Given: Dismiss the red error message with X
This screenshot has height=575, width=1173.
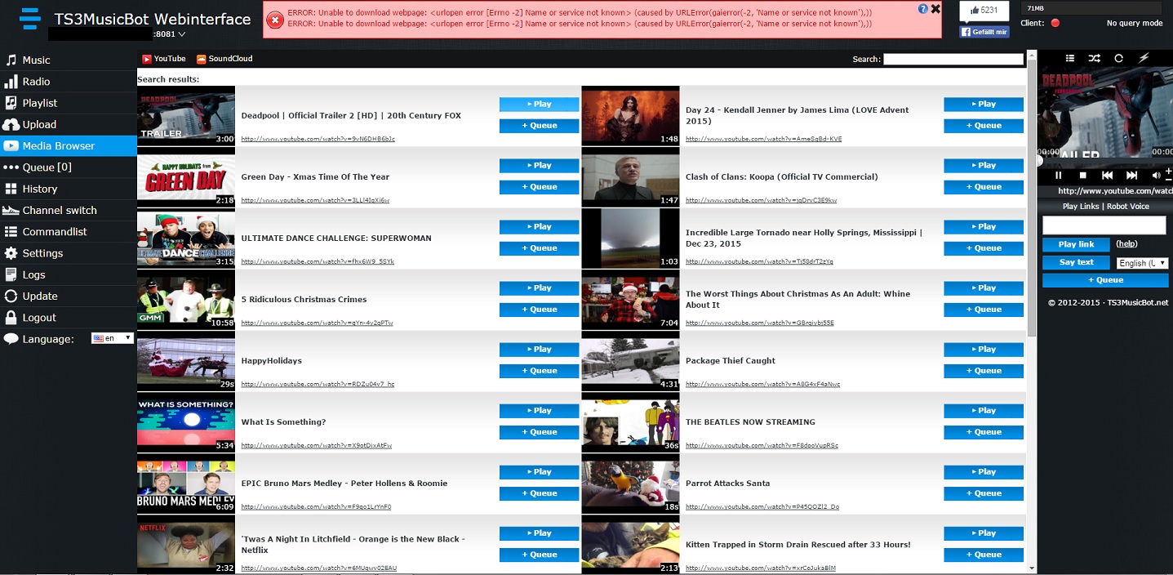Looking at the screenshot, I should [x=935, y=9].
